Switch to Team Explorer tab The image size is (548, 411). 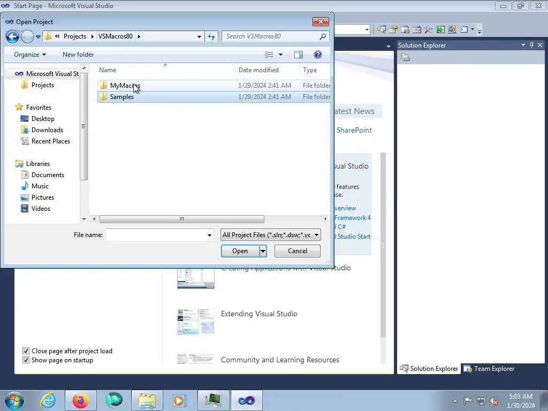489,369
